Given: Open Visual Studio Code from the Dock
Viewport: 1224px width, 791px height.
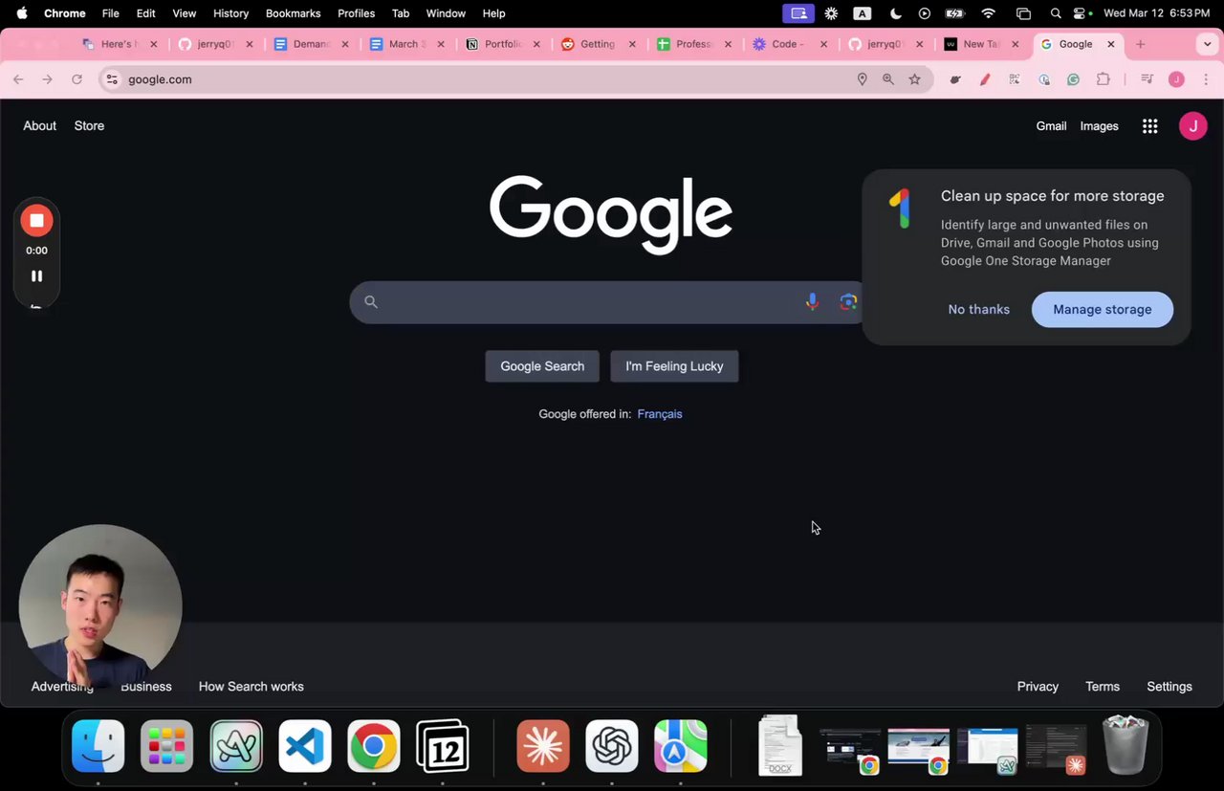Looking at the screenshot, I should [305, 746].
